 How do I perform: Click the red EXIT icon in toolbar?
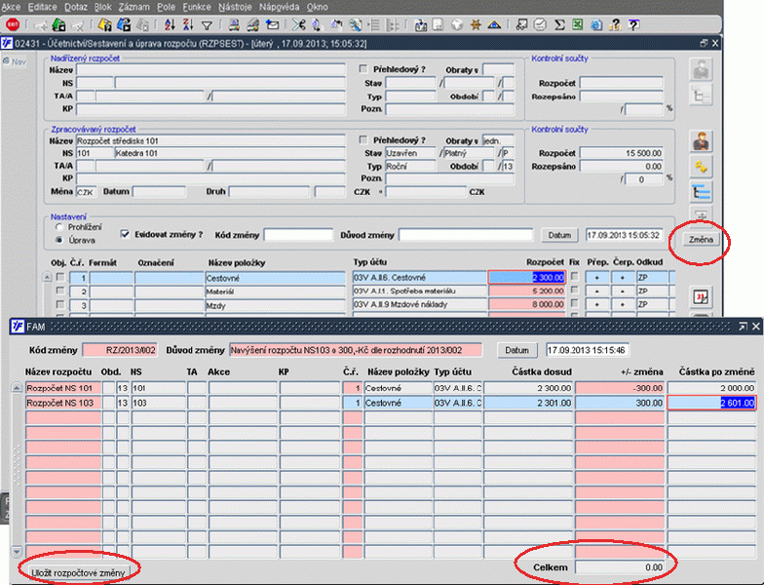[13, 24]
